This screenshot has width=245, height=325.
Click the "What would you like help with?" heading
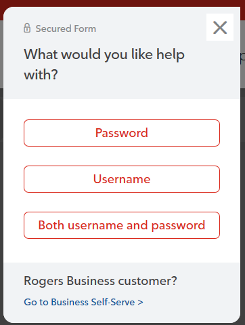click(x=104, y=64)
